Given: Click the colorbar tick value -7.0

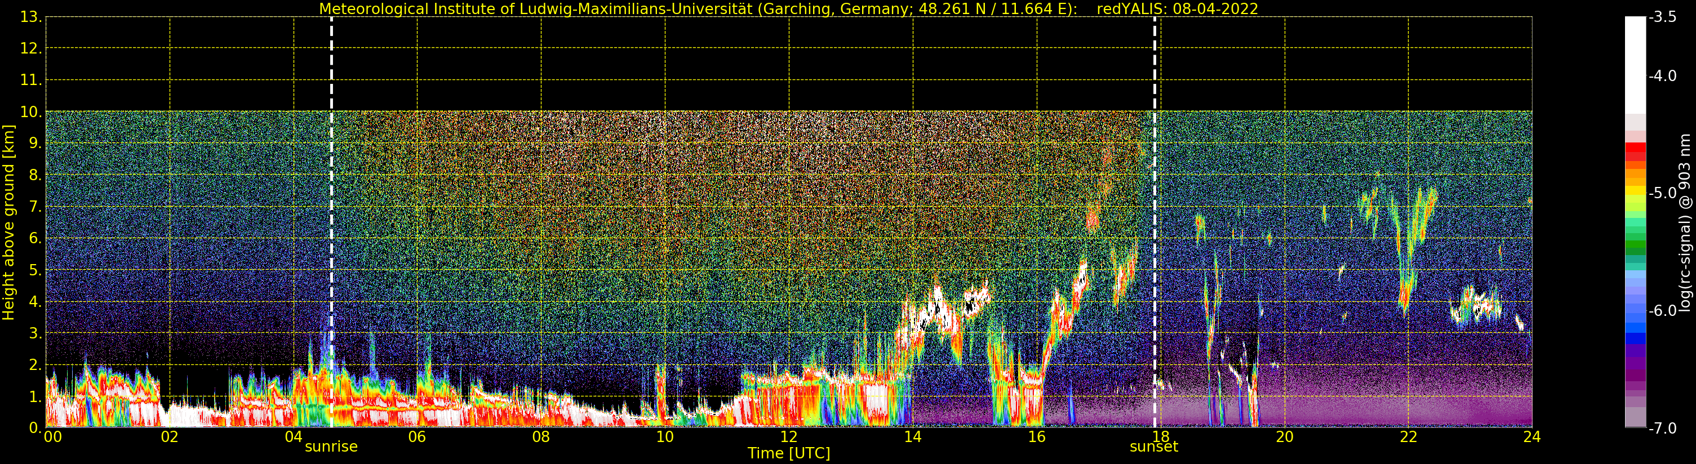Looking at the screenshot, I should [x=1663, y=429].
